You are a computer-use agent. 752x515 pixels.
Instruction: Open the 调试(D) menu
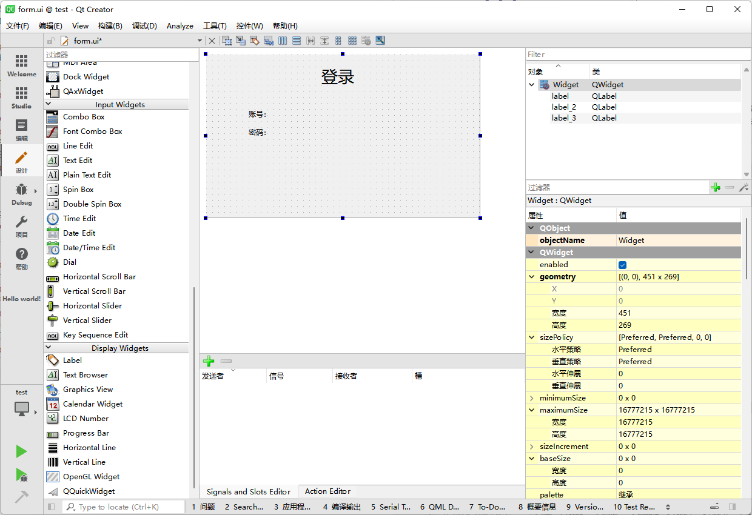coord(144,26)
